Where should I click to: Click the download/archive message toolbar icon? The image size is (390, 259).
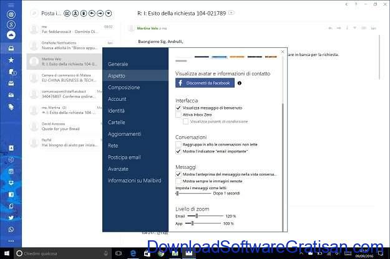point(76,14)
